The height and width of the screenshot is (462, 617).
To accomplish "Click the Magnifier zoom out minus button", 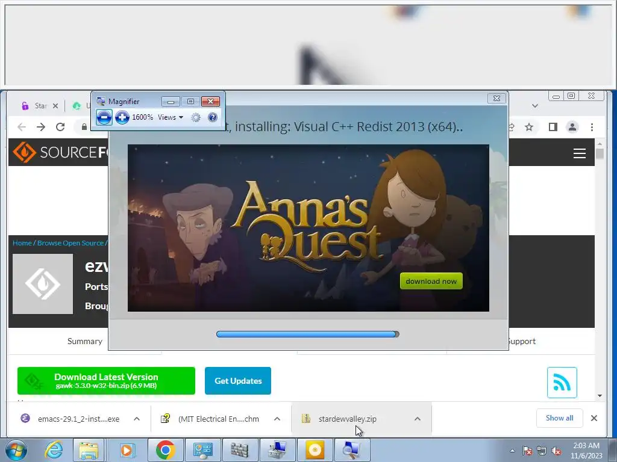I will pyautogui.click(x=104, y=117).
